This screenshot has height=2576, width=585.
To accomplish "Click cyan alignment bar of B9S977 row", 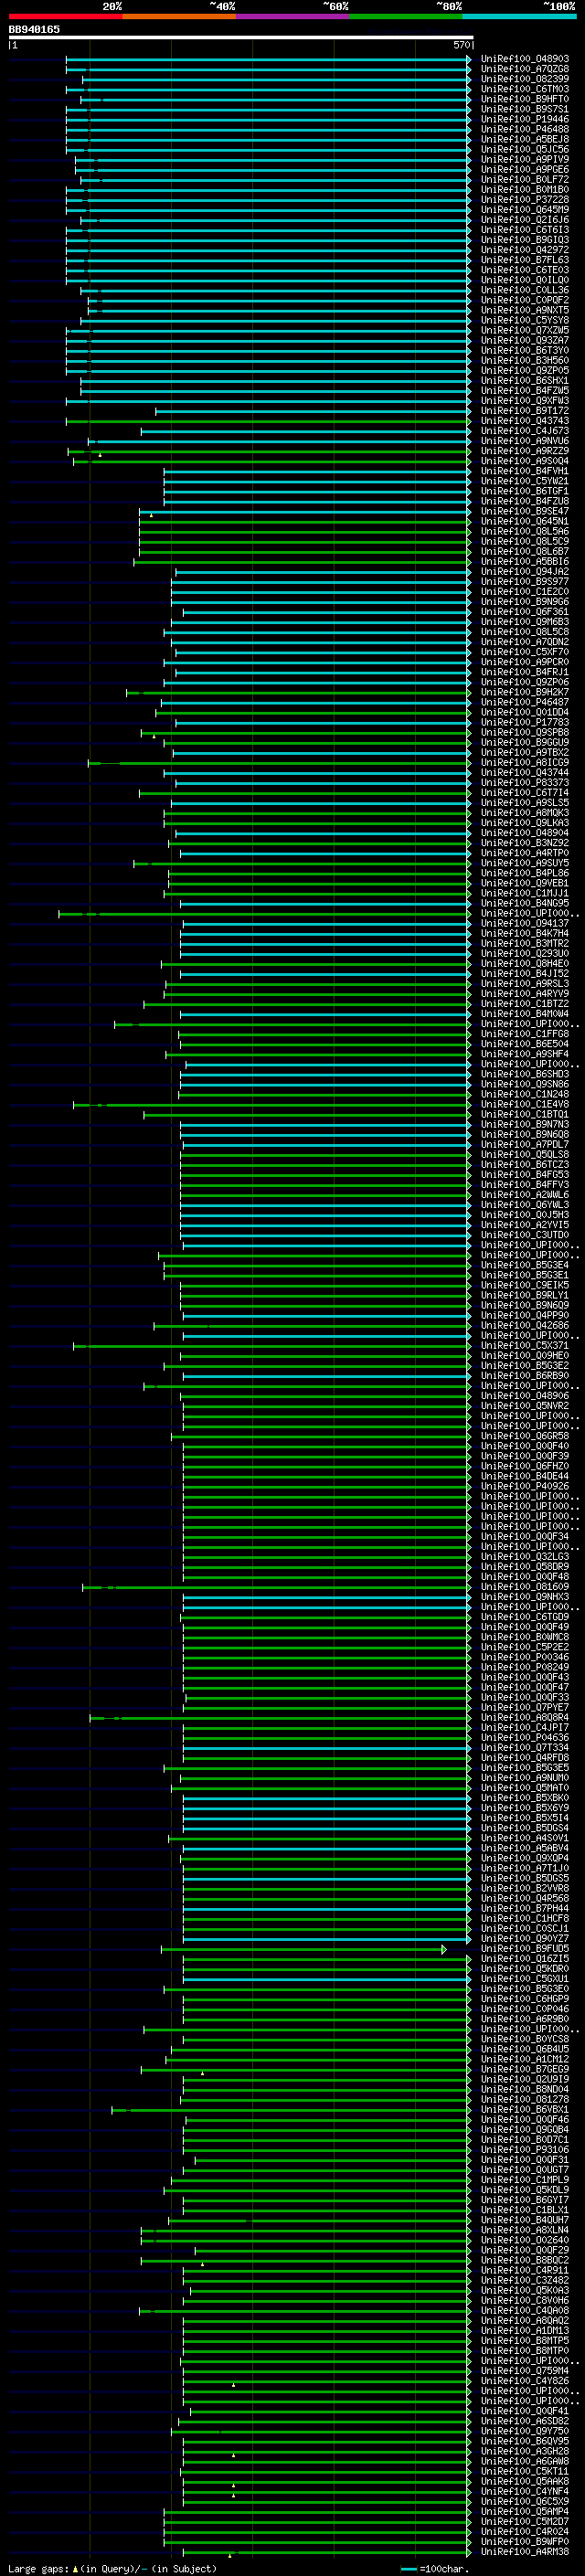I will coord(320,582).
